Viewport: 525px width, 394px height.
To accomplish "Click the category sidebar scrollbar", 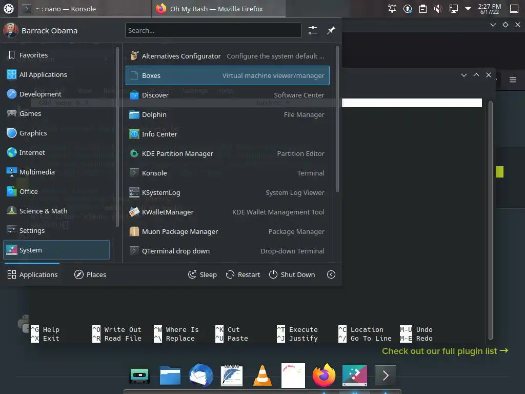I will (117, 136).
